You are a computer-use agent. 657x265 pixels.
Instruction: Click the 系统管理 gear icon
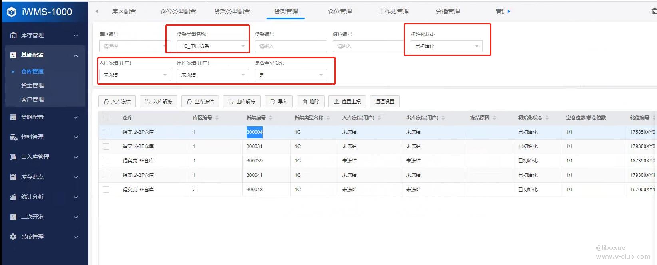point(13,237)
